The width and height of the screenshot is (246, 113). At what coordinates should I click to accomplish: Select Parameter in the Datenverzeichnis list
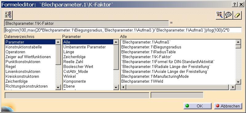point(30,42)
